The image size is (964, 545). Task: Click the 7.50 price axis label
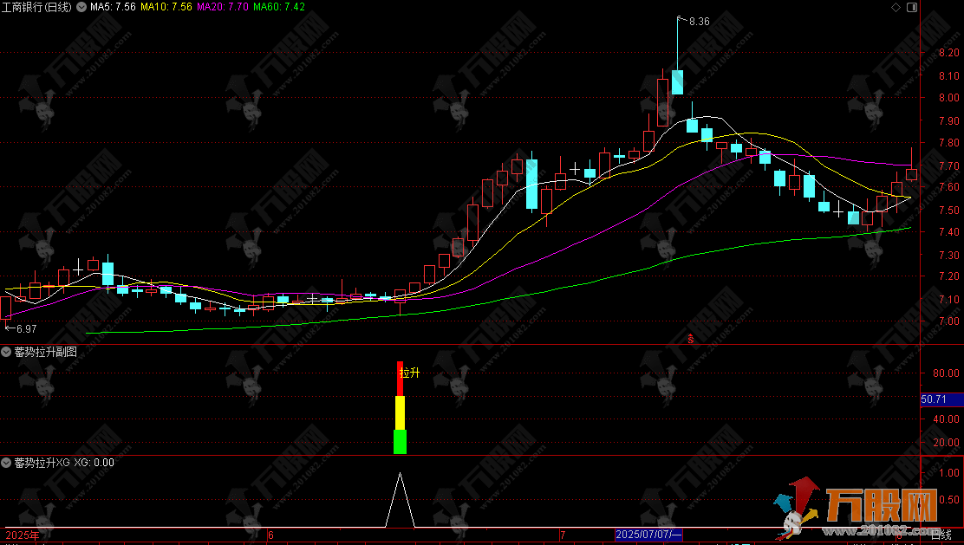948,211
